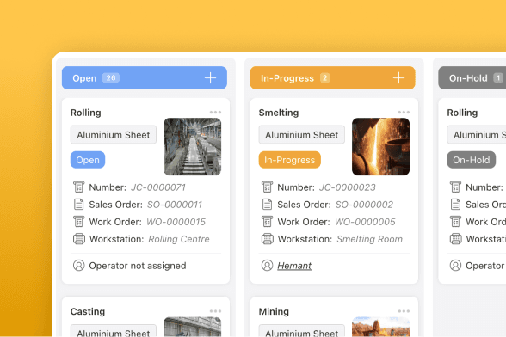Open the Casting card thumbnail image
506x337 pixels.
point(193,327)
